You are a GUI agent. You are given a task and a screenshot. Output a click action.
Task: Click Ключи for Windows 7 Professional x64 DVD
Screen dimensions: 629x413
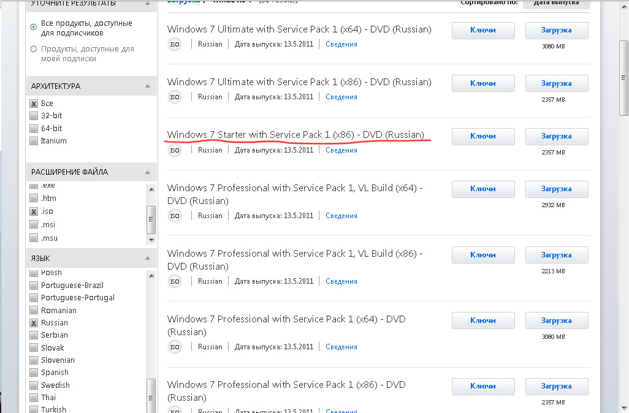[x=483, y=320]
